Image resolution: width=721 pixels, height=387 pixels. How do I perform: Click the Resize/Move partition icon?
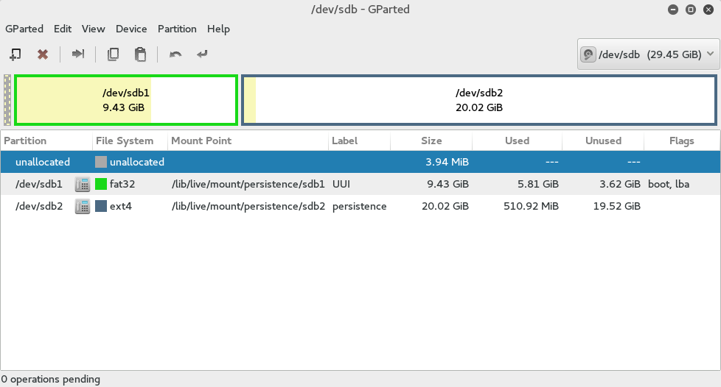coord(77,54)
